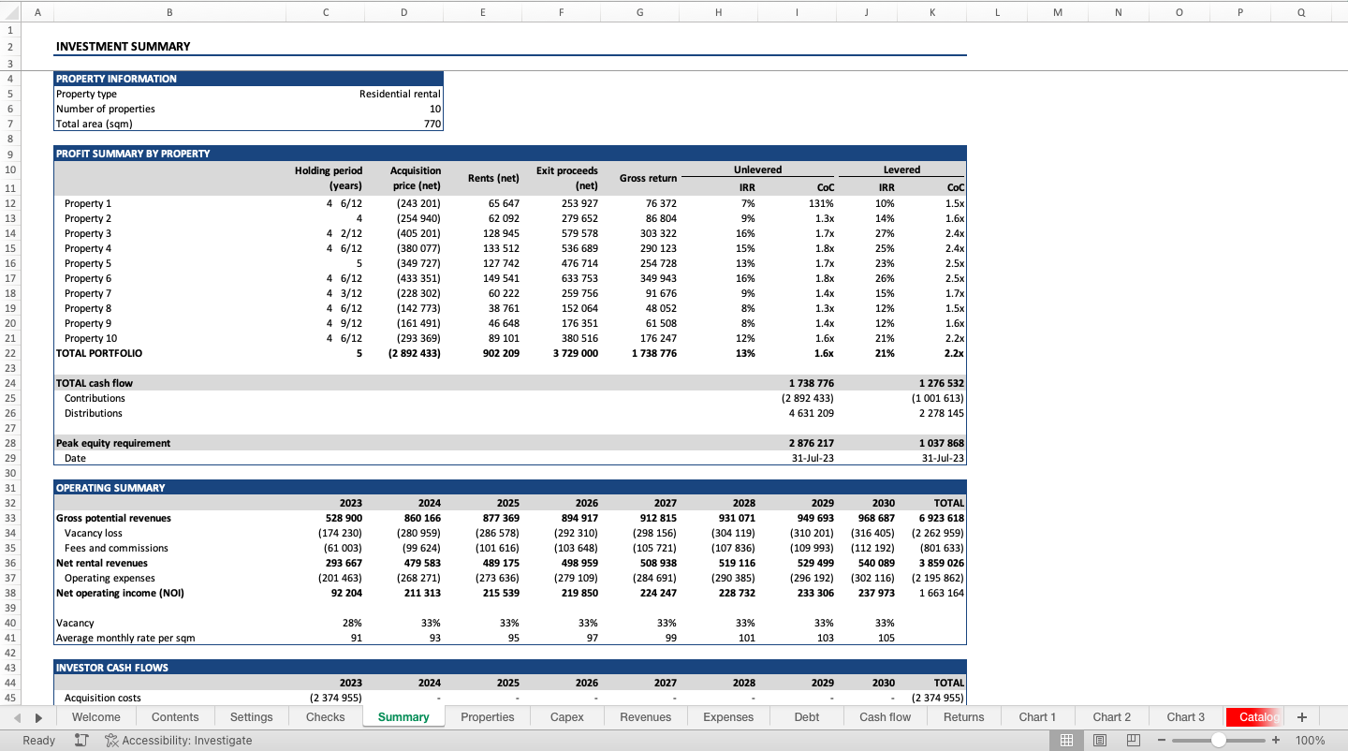Screen dimensions: 1348x751
Task: Switch to the Returns tab
Action: click(963, 716)
